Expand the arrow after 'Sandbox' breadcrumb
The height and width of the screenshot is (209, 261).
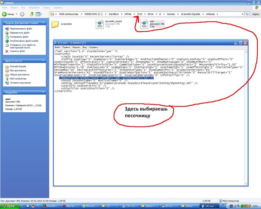point(122,14)
